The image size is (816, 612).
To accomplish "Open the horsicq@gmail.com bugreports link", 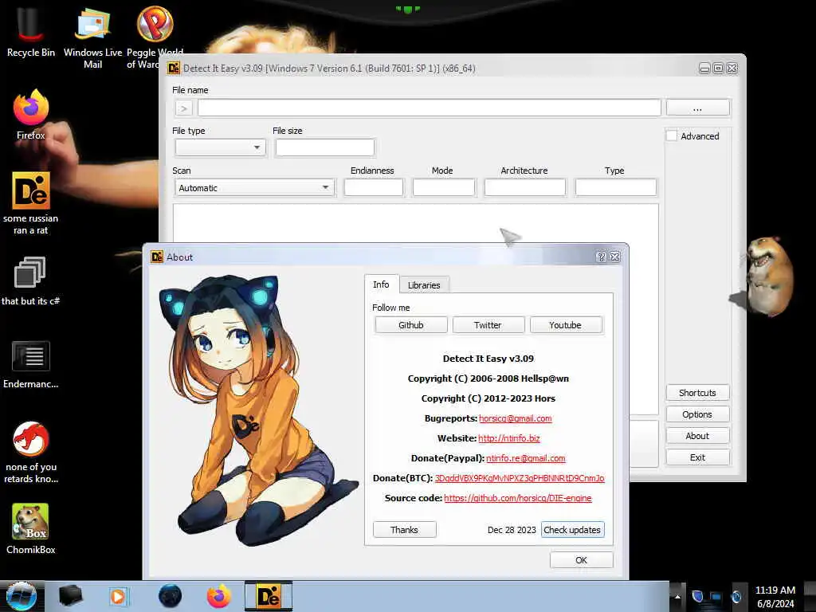I will pyautogui.click(x=516, y=418).
